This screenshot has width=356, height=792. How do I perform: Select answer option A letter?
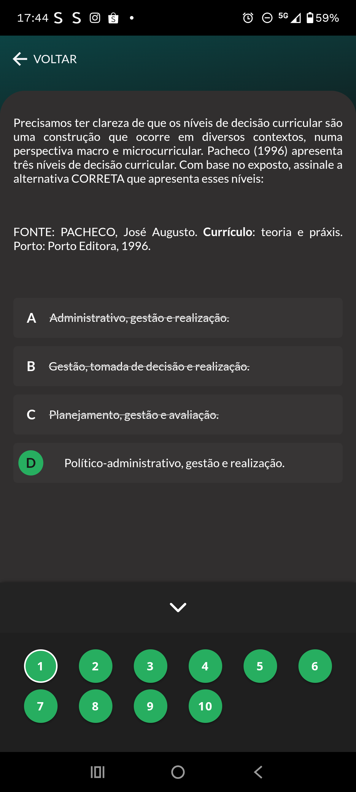31,318
